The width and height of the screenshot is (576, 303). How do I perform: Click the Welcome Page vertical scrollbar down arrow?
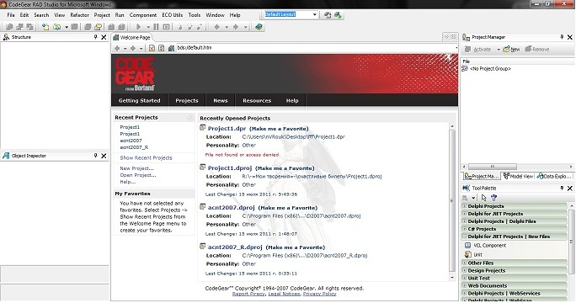[x=452, y=278]
